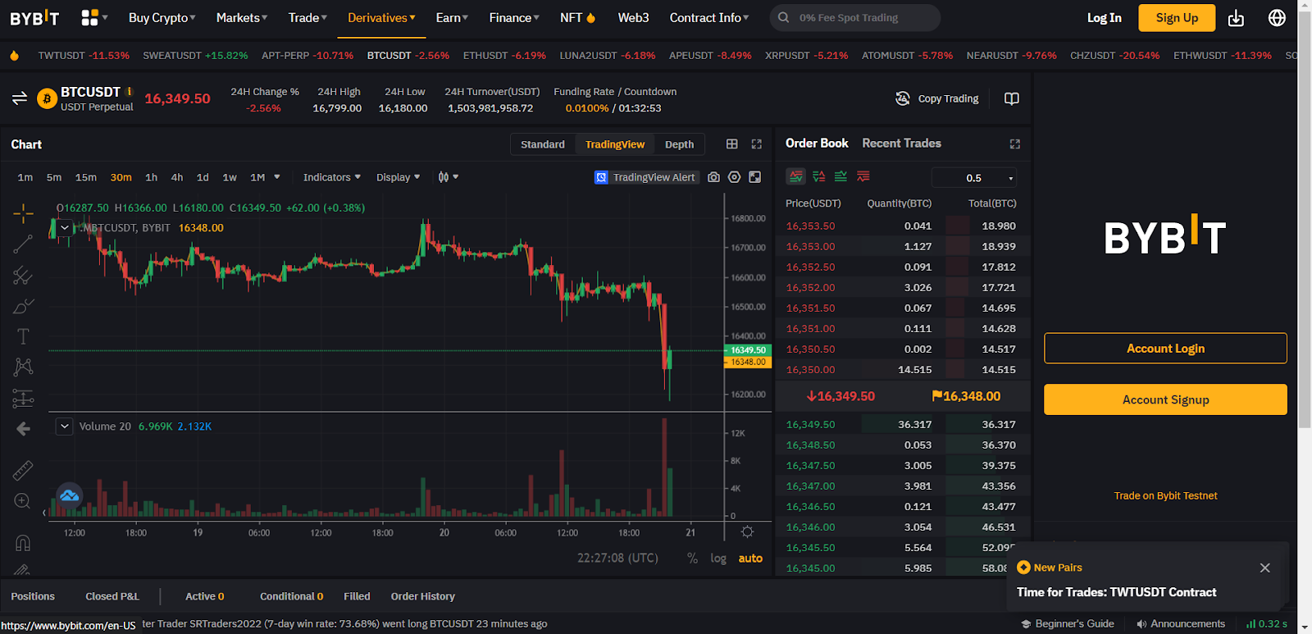Select the text annotation tool
Image resolution: width=1312 pixels, height=634 pixels.
click(x=23, y=336)
